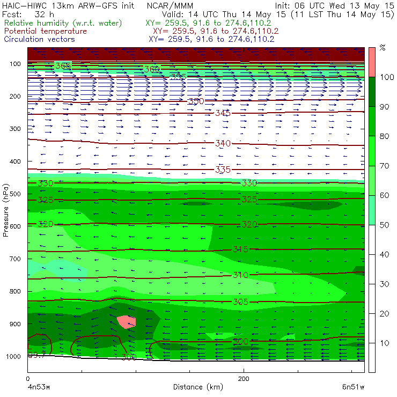This screenshot has height=397, width=397.
Task: Click the '0' distance axis tick label
Action: click(27, 379)
